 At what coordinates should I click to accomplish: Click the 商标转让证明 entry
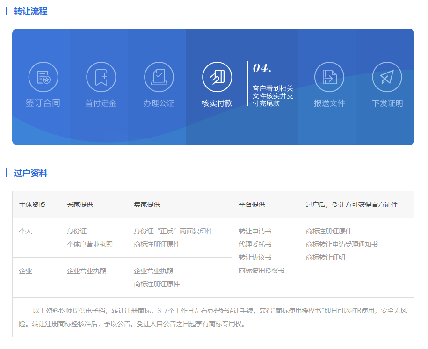click(x=326, y=257)
